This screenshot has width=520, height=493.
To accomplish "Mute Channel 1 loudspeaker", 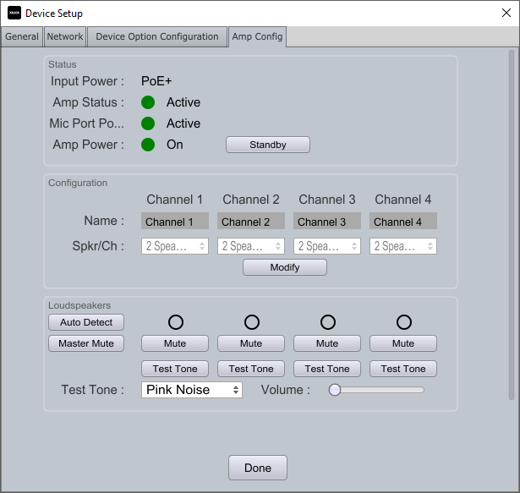I will (x=175, y=343).
